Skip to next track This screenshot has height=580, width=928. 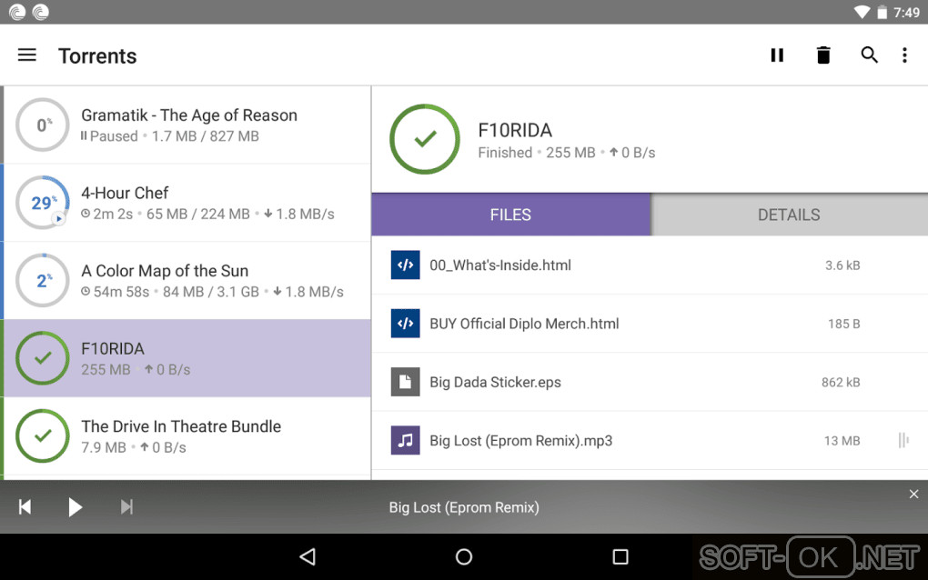coord(126,507)
